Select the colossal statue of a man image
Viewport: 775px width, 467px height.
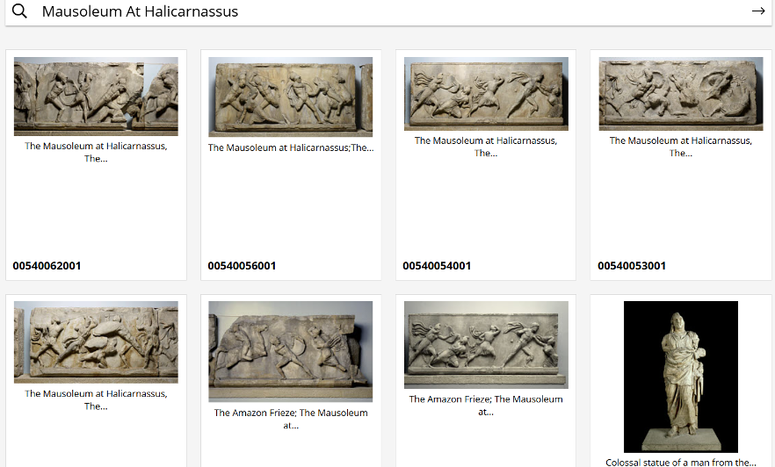681,377
